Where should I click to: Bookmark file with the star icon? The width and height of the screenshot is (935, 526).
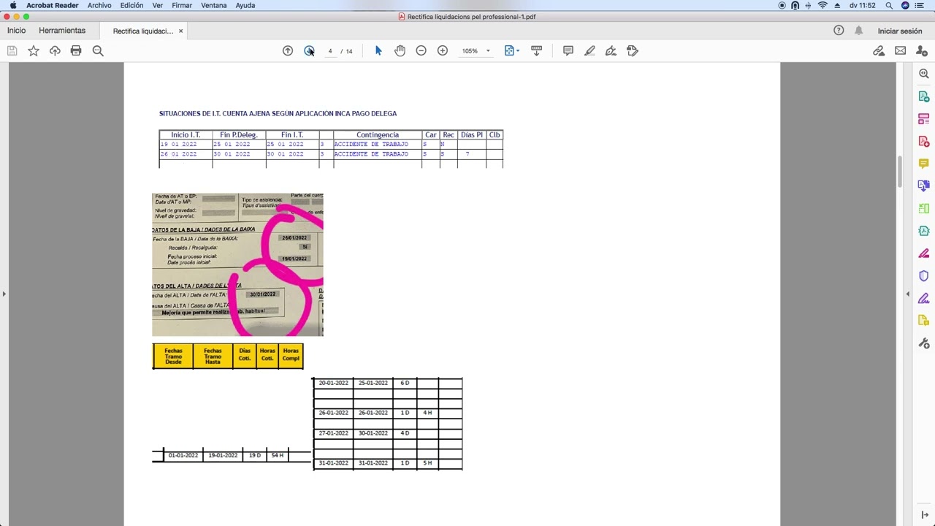coord(34,50)
